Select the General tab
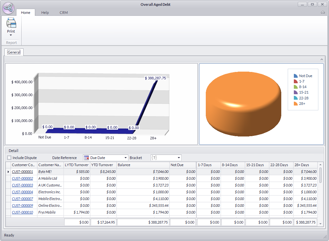The image size is (329, 241). [14, 52]
